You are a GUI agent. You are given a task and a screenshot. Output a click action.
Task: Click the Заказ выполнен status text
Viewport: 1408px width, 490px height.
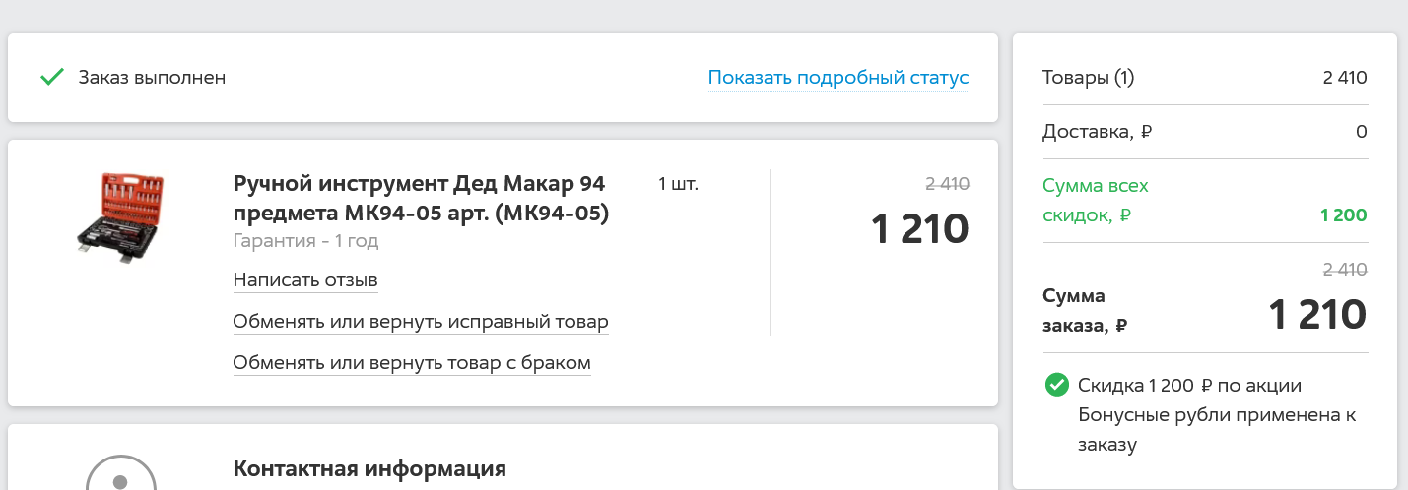(x=153, y=78)
